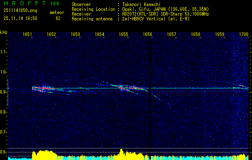Click the meteor count value 62
The width and height of the screenshot is (252, 160).
(58, 18)
